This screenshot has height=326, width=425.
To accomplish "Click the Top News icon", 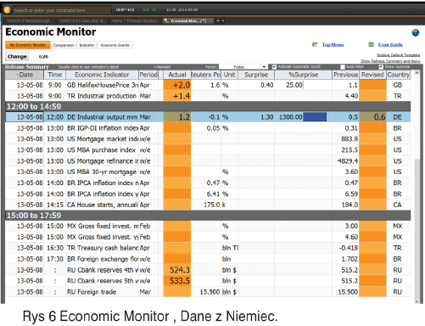I will point(315,44).
